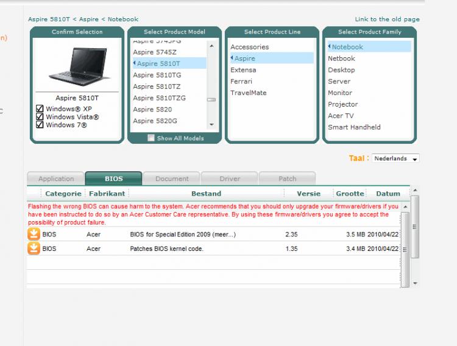Select Aspire 5810TZ in the model list

169,86
